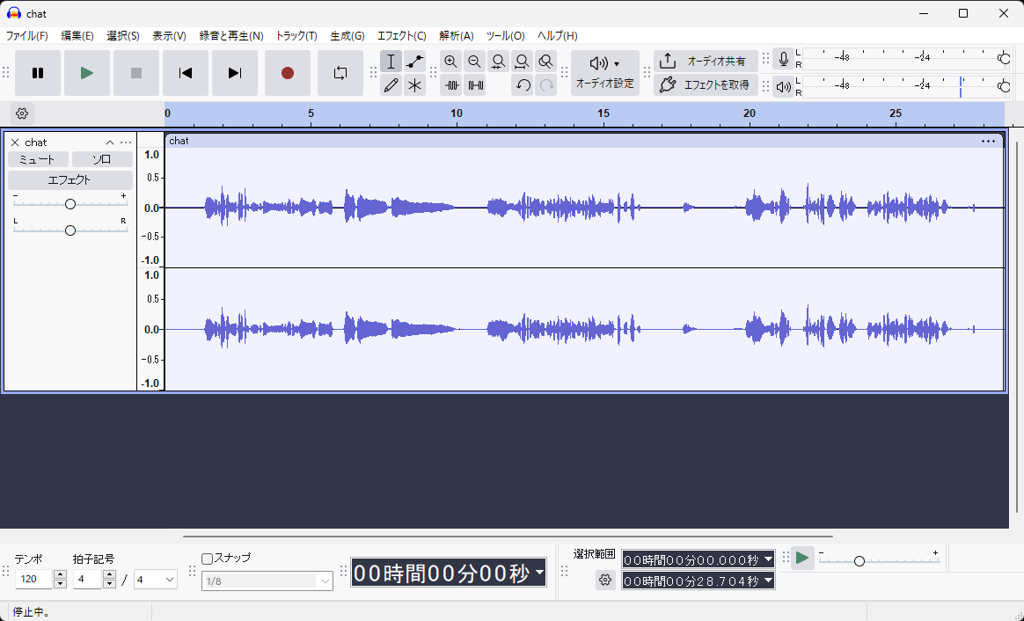
Task: Start playback with the green Play button
Action: point(87,73)
